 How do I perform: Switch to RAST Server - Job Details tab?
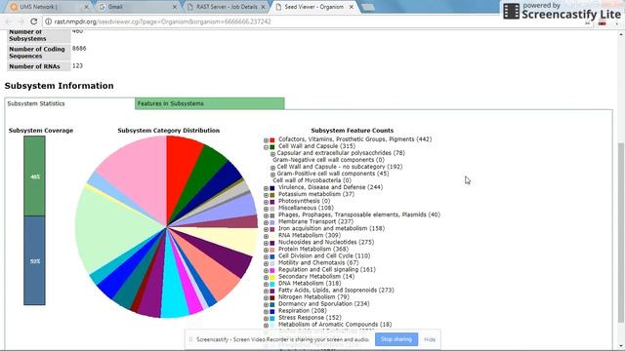(227, 7)
